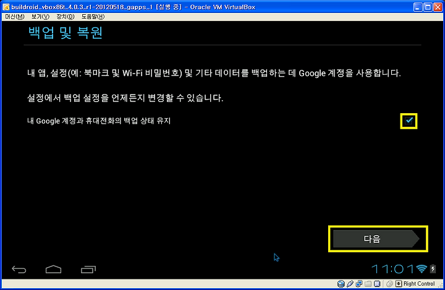
Task: Click the VirtualBox virtualization features icon
Action: (x=377, y=283)
